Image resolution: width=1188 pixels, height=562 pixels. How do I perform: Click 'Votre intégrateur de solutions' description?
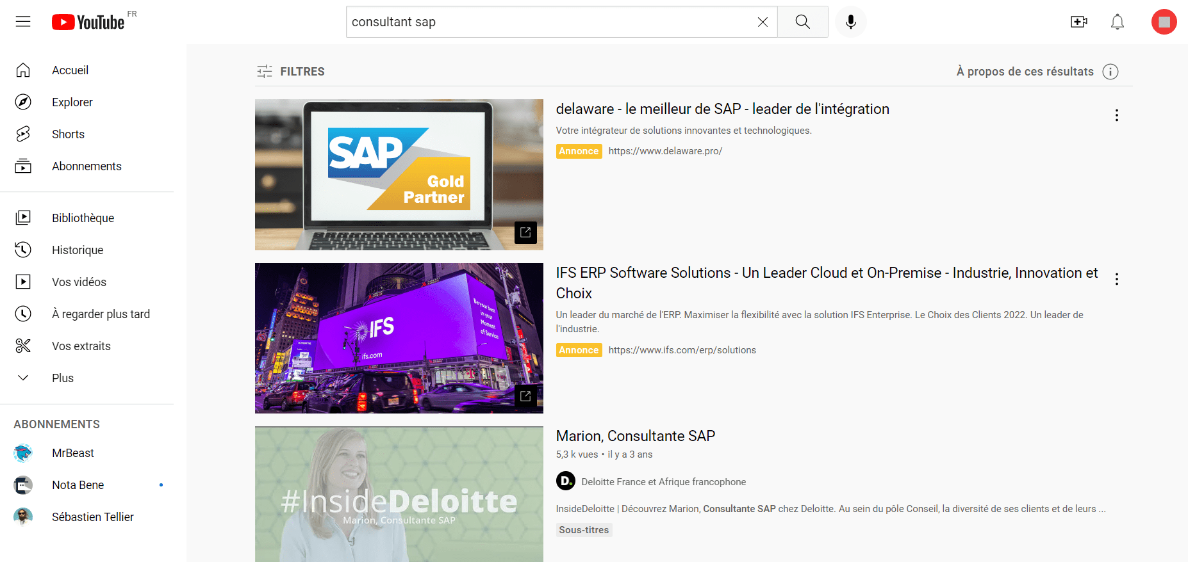684,131
